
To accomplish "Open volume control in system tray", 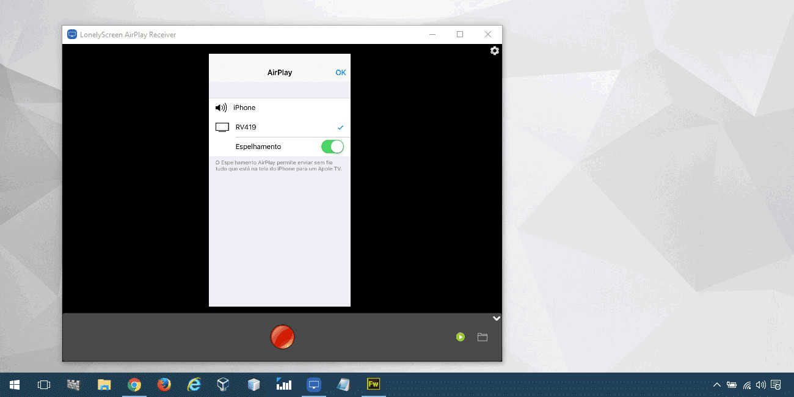I will point(760,385).
